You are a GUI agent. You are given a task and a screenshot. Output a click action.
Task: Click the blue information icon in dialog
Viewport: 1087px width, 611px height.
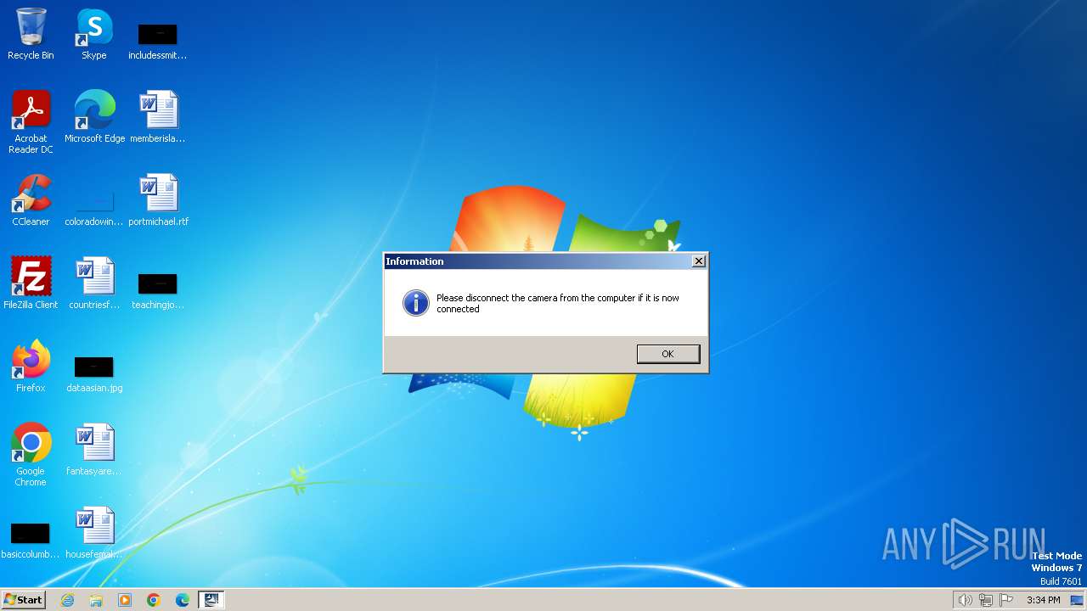[416, 303]
